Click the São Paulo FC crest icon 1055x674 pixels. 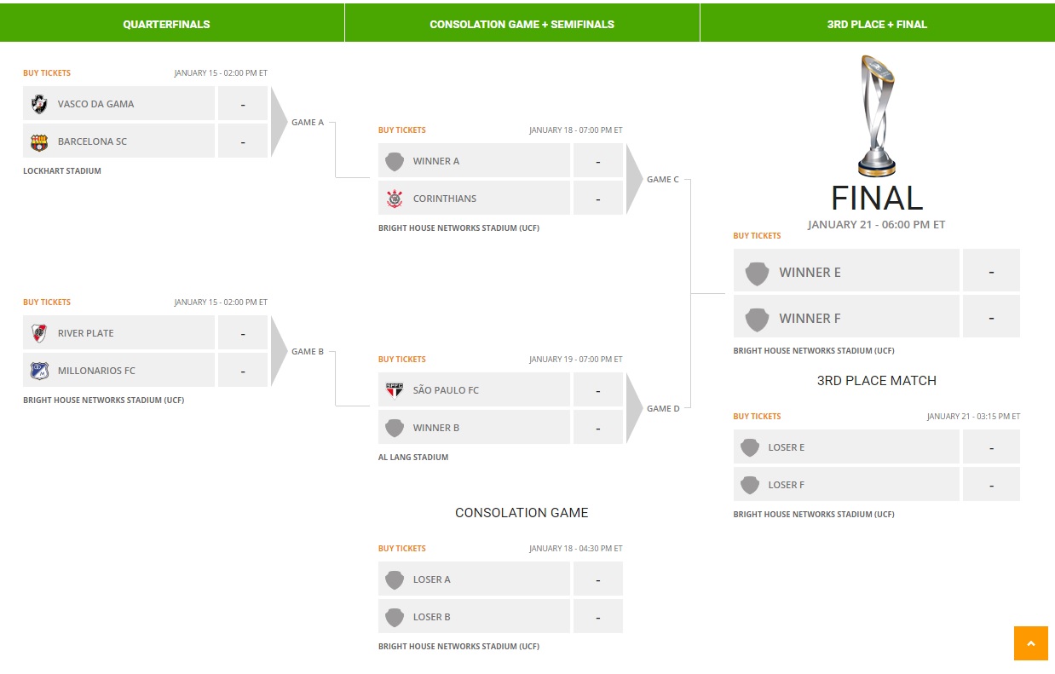(x=395, y=390)
